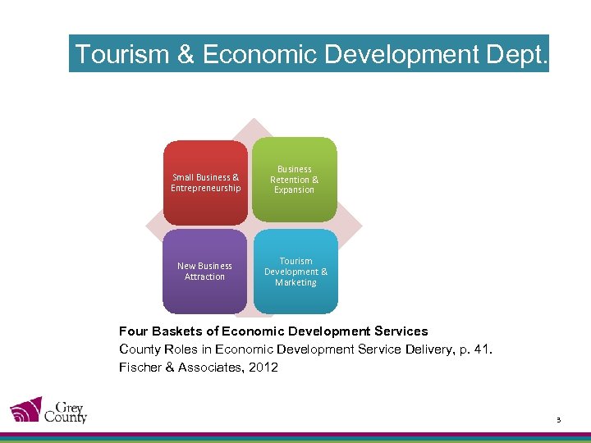Select the green Business Retention & Expansion box
The width and height of the screenshot is (591, 443).
[295, 180]
